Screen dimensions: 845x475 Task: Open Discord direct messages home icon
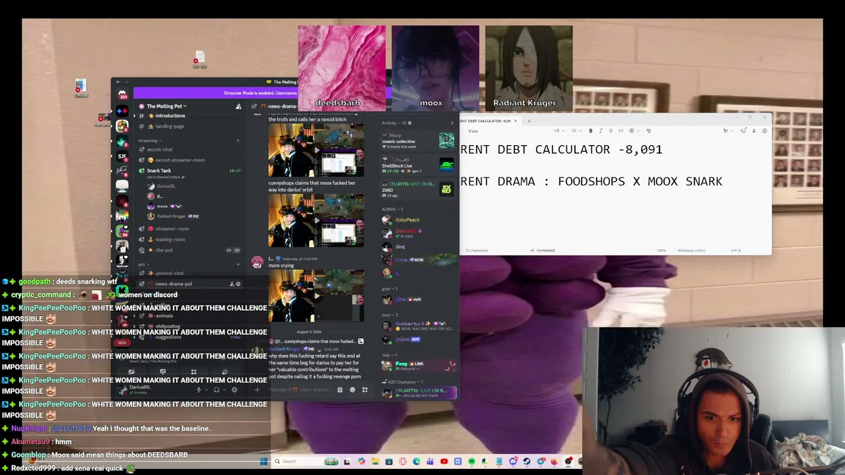pyautogui.click(x=122, y=94)
